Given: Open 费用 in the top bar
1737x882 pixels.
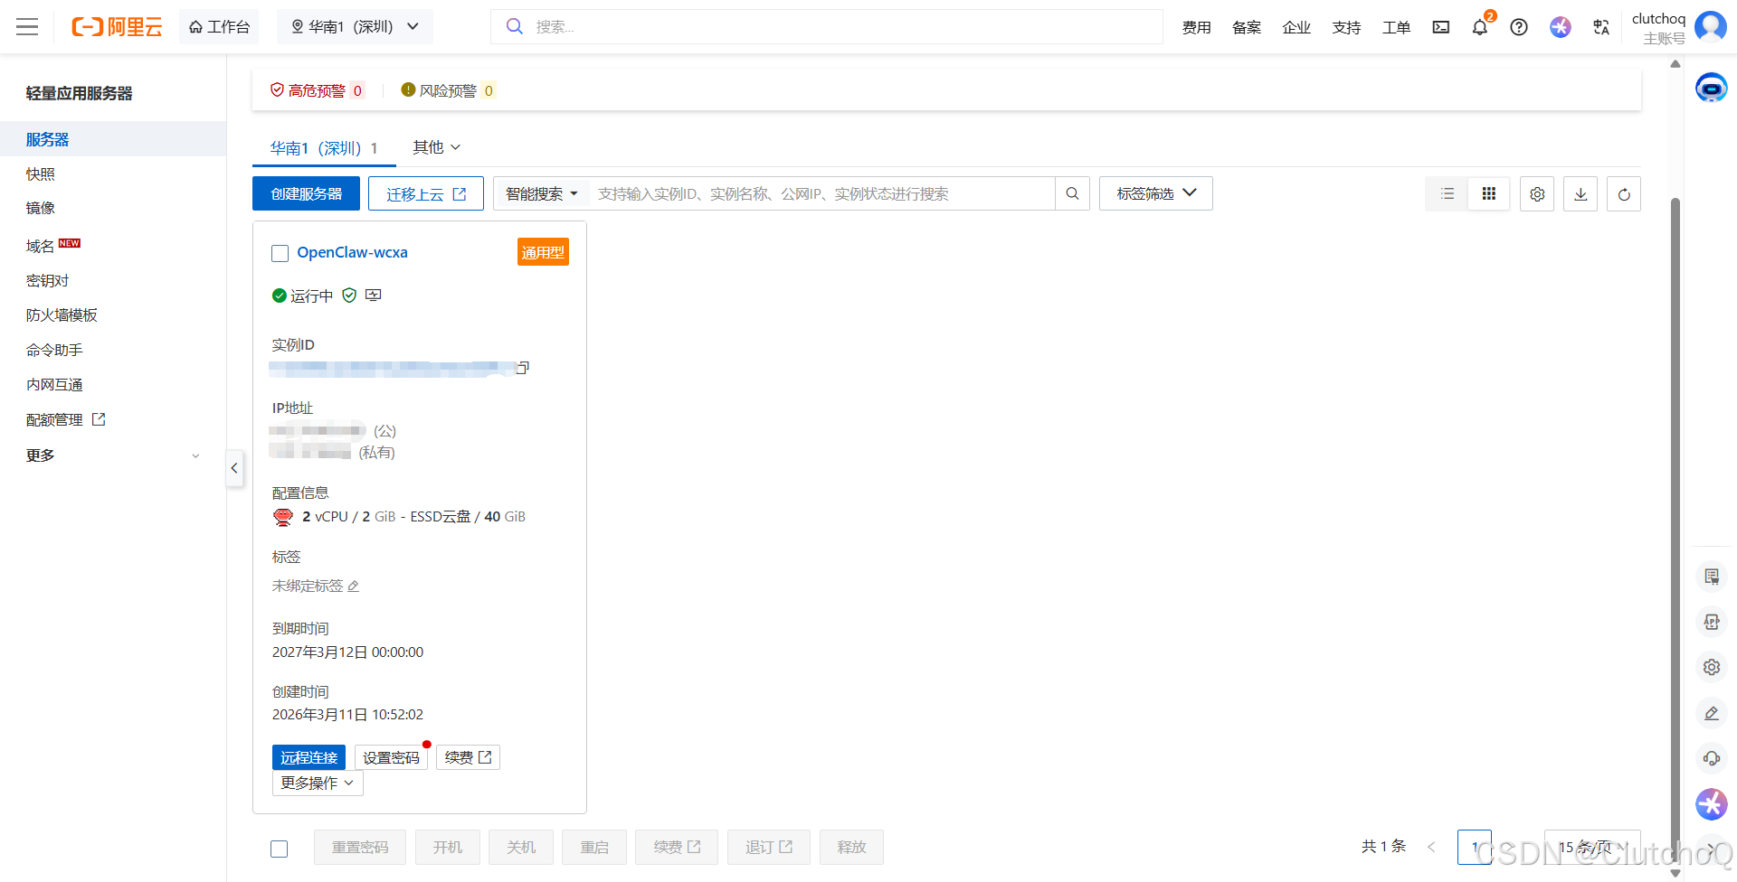Looking at the screenshot, I should click(x=1196, y=27).
